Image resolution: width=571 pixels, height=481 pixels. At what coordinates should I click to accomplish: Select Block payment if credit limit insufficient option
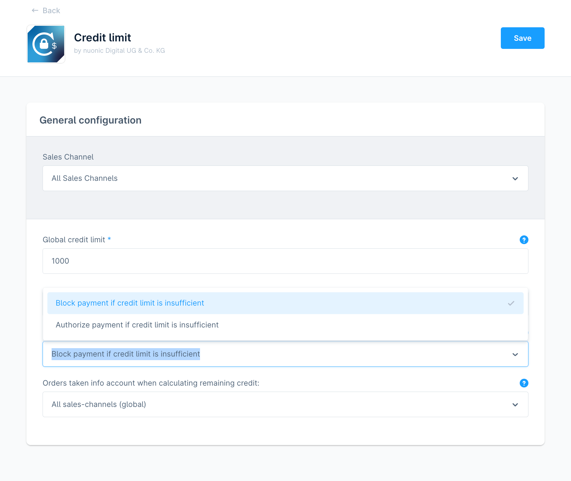tap(285, 303)
